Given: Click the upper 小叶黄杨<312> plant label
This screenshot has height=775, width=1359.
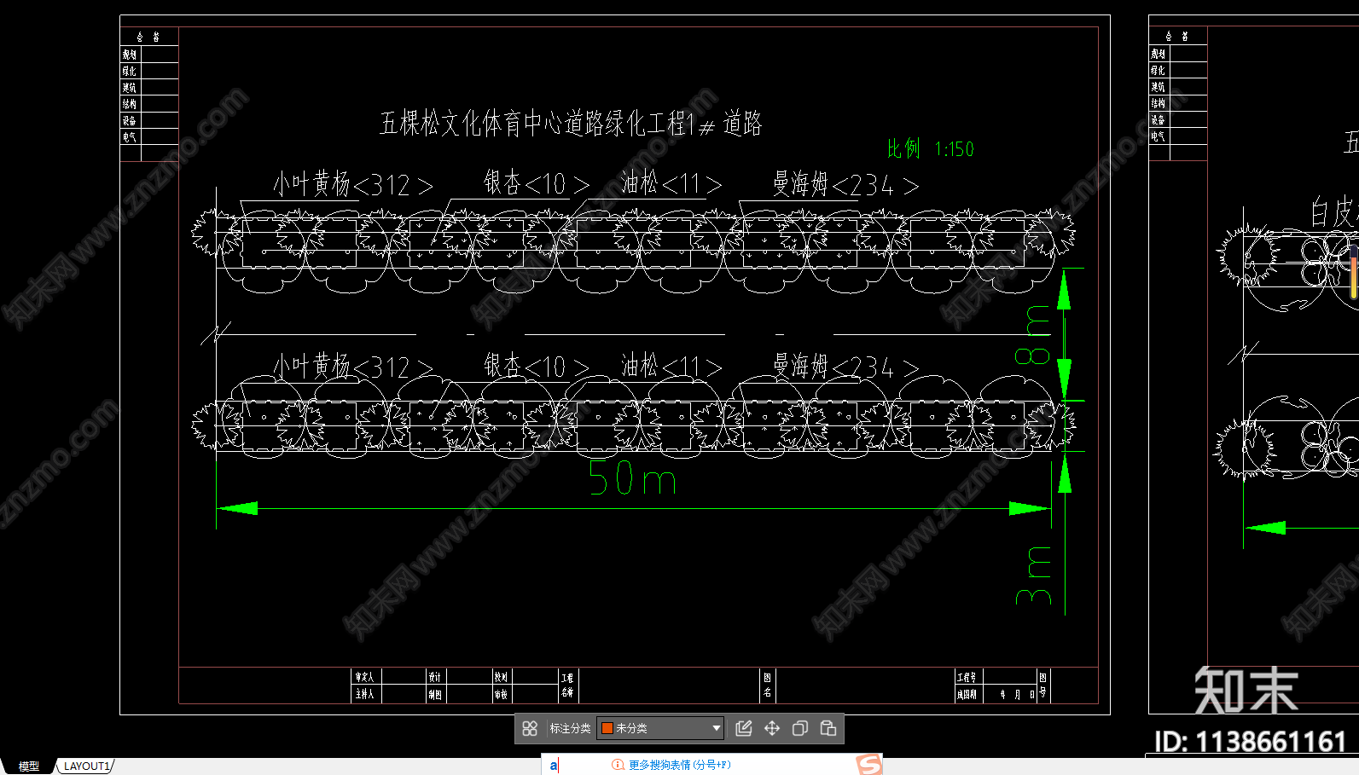Looking at the screenshot, I should pos(352,184).
